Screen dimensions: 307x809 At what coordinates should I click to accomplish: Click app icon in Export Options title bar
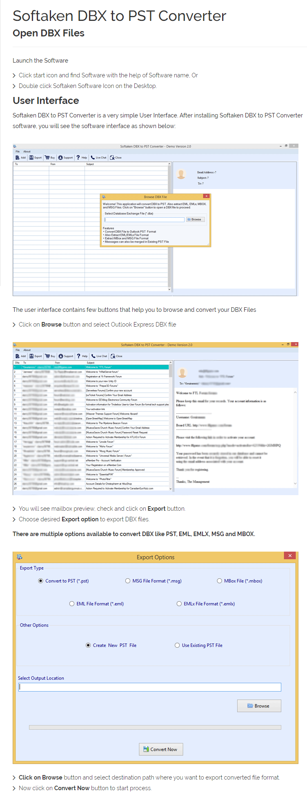(x=20, y=557)
